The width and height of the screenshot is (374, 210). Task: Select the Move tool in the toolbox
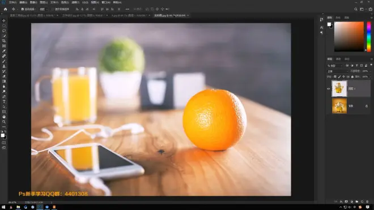[x=4, y=21]
